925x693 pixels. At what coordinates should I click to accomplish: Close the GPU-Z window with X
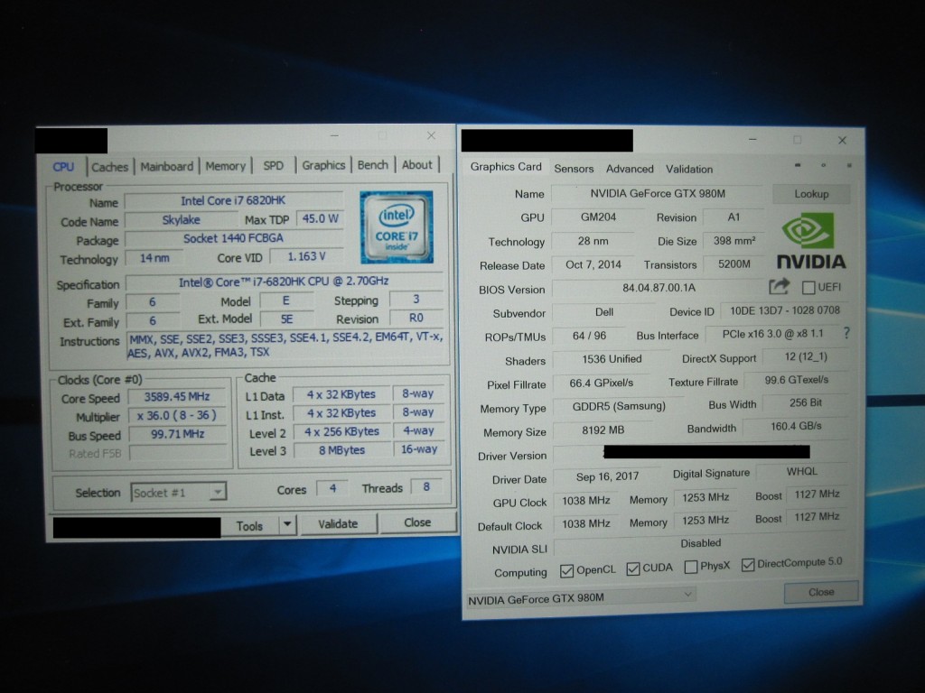point(843,140)
